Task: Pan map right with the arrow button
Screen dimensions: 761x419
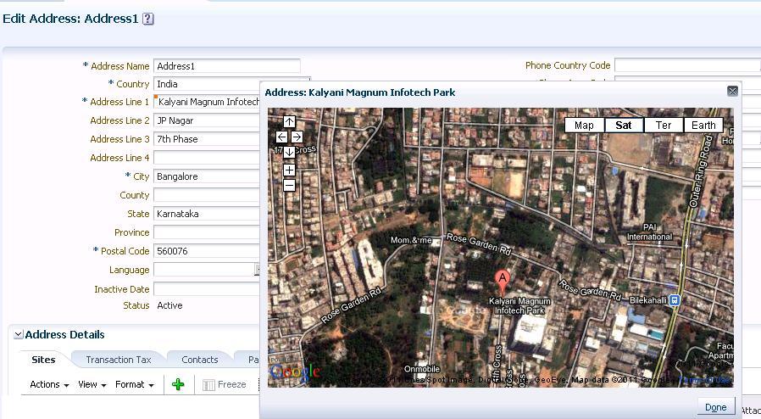Action: 297,137
